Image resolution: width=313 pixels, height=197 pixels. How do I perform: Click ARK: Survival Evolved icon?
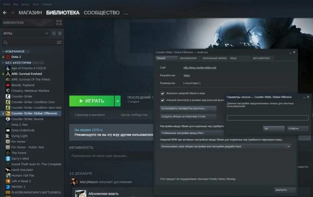(x=8, y=74)
